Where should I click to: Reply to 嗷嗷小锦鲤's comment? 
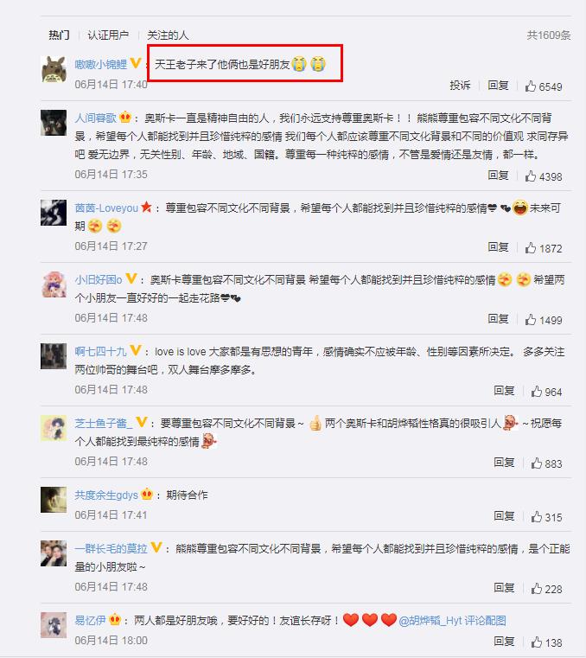tap(498, 86)
